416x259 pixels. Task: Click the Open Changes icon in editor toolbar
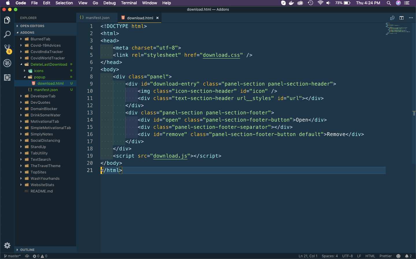point(392,18)
